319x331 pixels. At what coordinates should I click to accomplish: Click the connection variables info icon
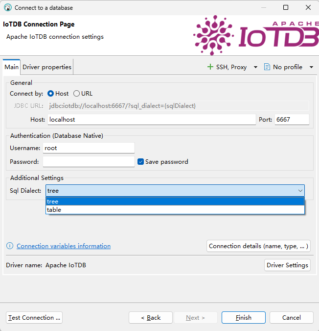[x=10, y=246]
